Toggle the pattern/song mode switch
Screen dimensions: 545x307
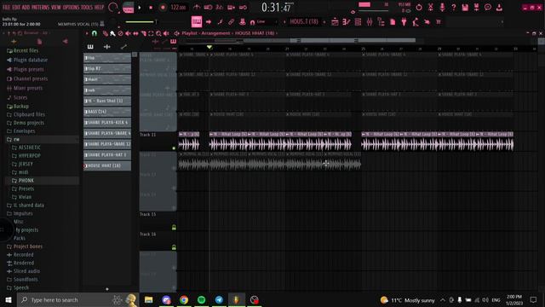(x=129, y=8)
